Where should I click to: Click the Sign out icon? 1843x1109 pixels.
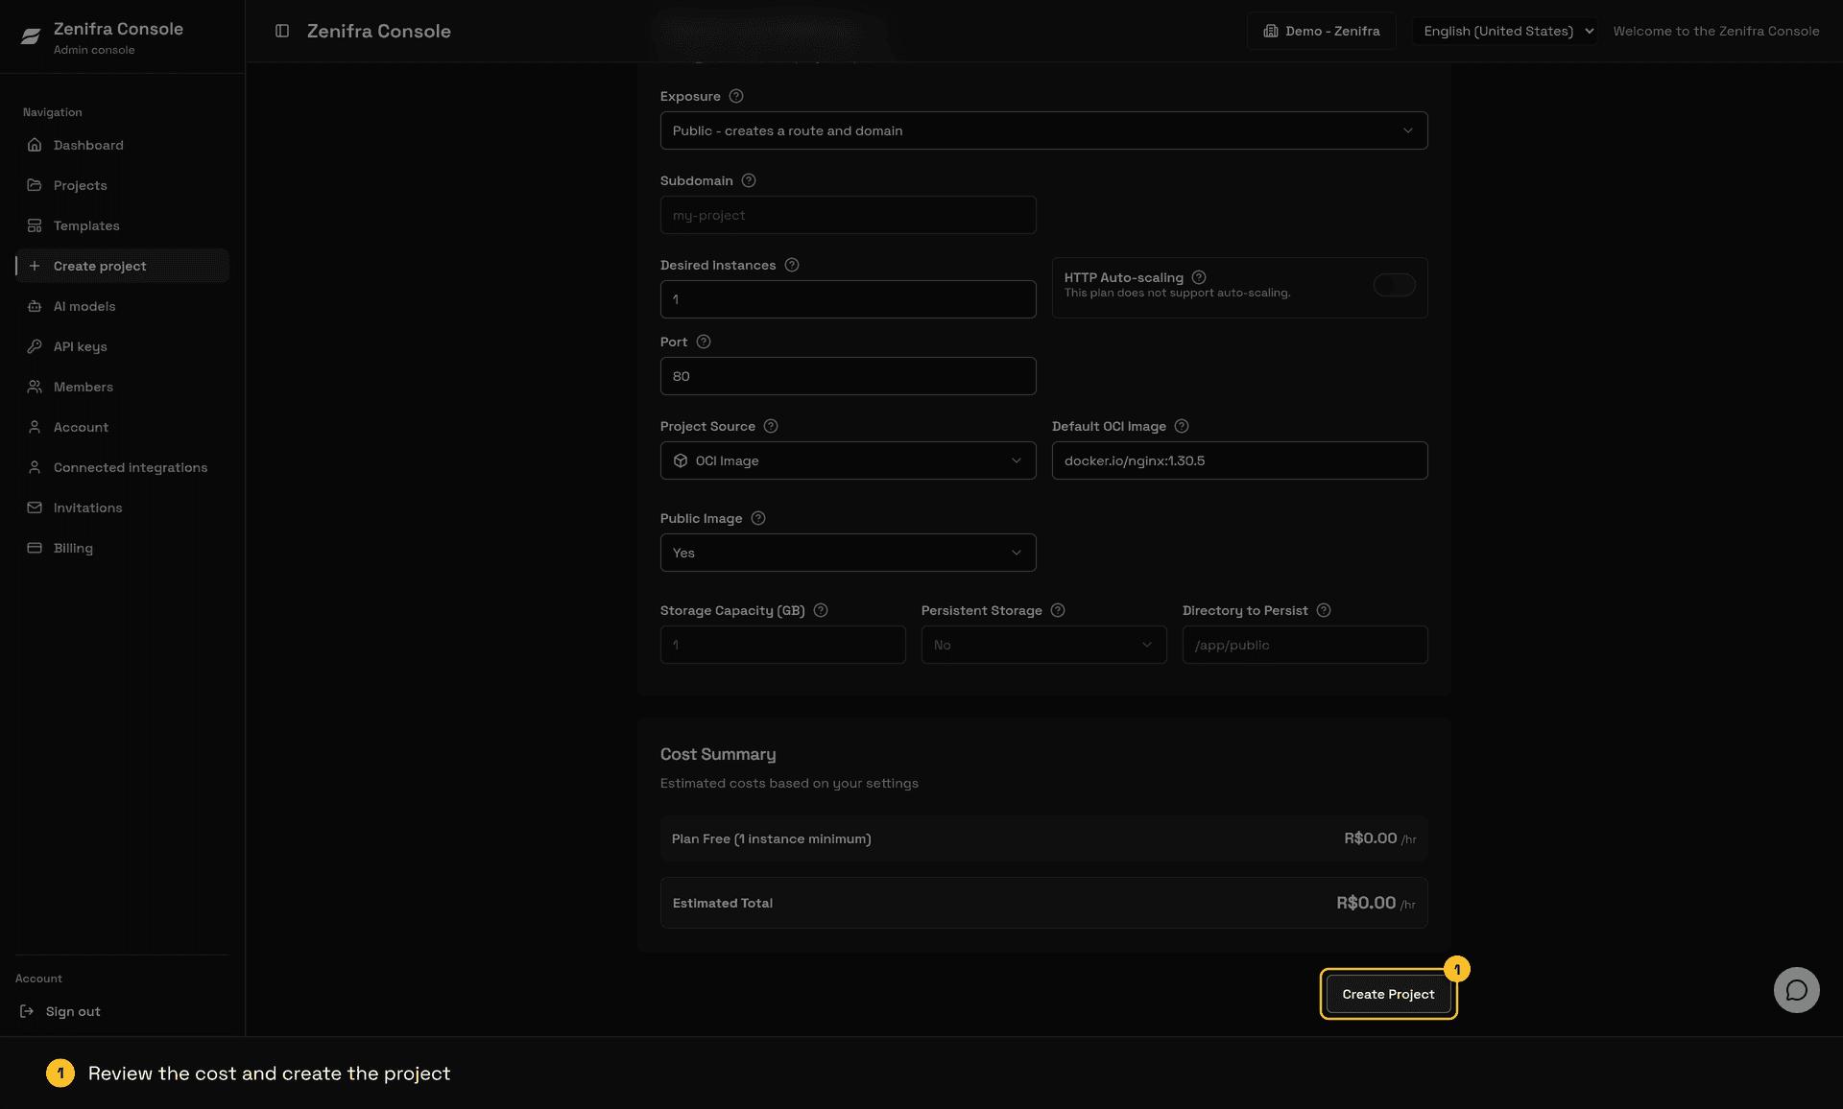point(27,1011)
